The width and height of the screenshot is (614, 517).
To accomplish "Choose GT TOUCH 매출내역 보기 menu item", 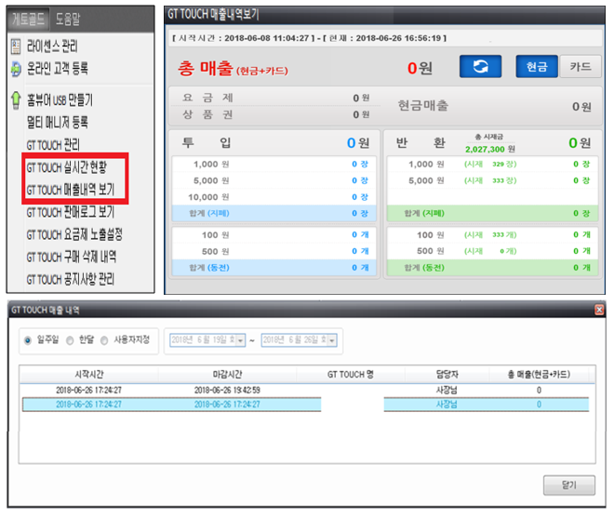I will [x=71, y=190].
